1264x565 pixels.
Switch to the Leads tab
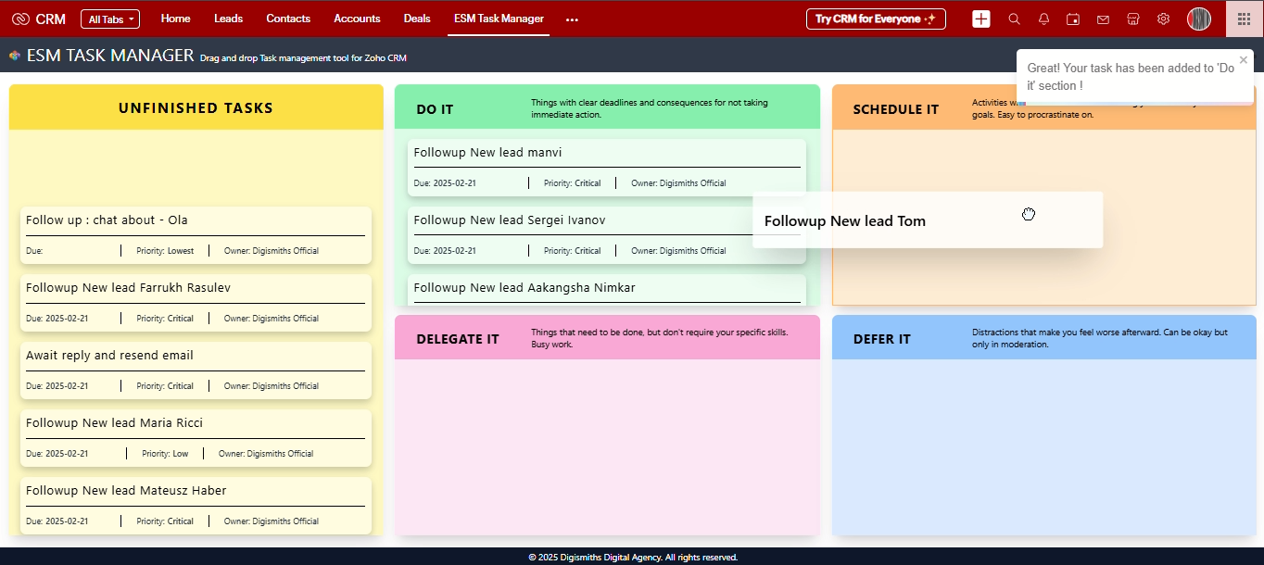click(228, 19)
